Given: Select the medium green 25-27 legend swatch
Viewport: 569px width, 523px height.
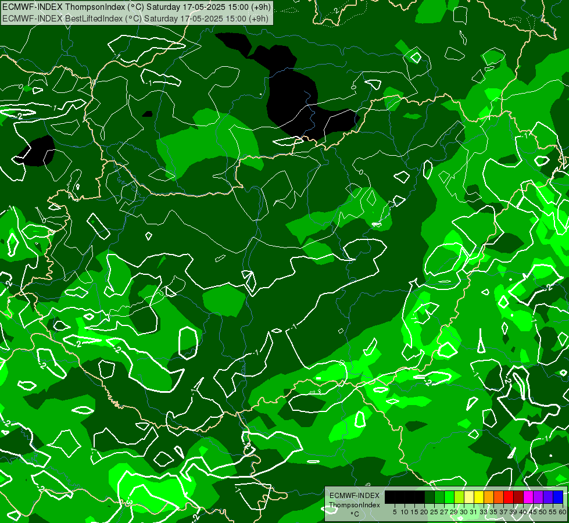Looking at the screenshot, I should click(x=439, y=497).
